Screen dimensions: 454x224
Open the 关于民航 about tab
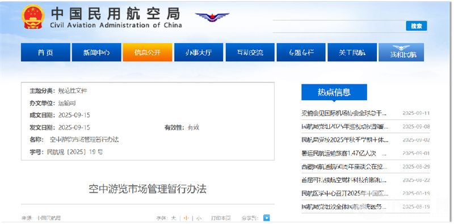[x=352, y=52]
